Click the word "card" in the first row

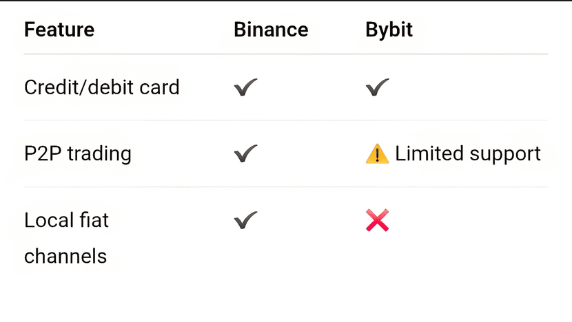click(160, 87)
